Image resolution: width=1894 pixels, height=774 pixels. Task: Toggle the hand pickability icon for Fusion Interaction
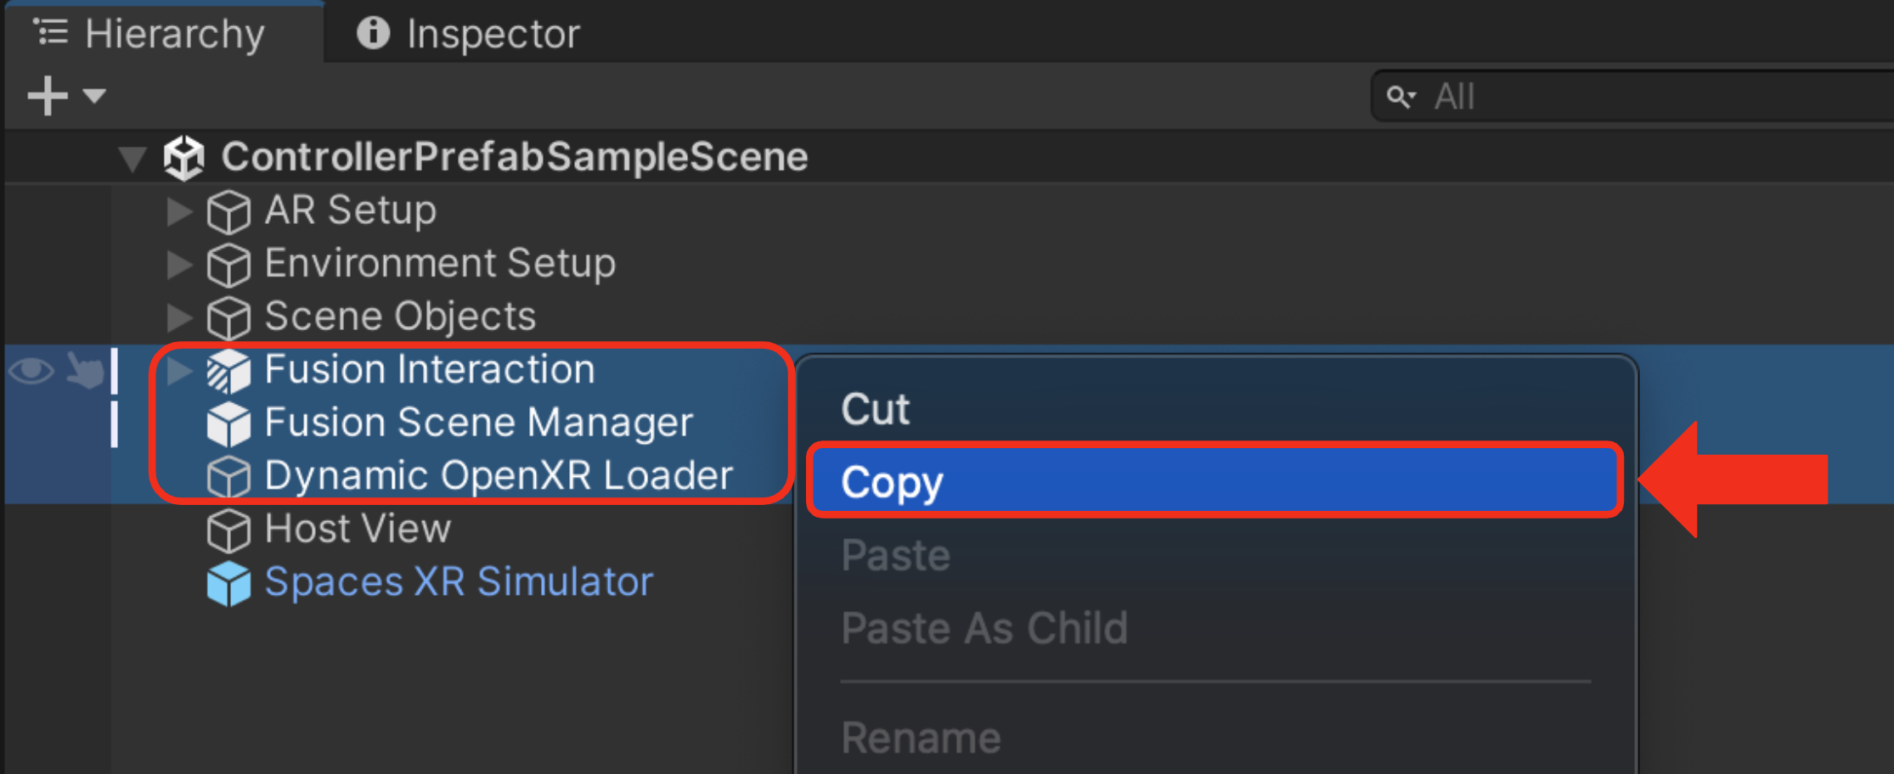(x=85, y=371)
